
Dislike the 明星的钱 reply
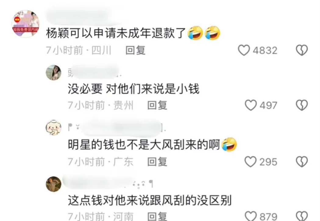point(302,162)
